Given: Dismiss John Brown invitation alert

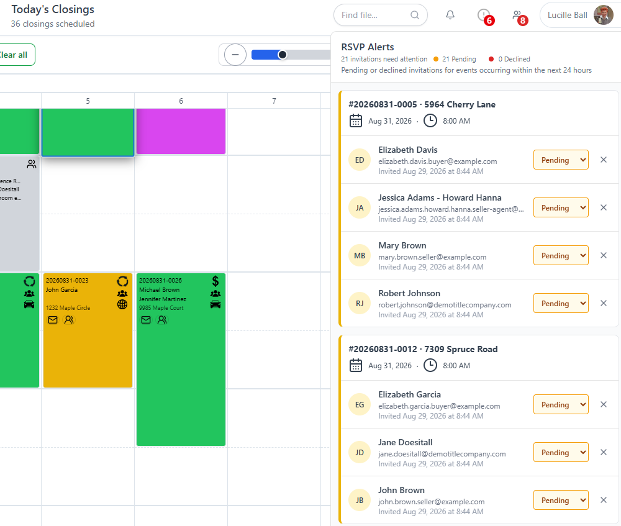Looking at the screenshot, I should tap(603, 501).
